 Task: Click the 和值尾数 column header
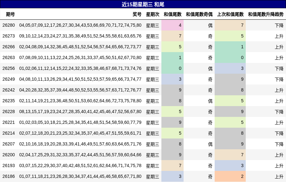coord(172,14)
